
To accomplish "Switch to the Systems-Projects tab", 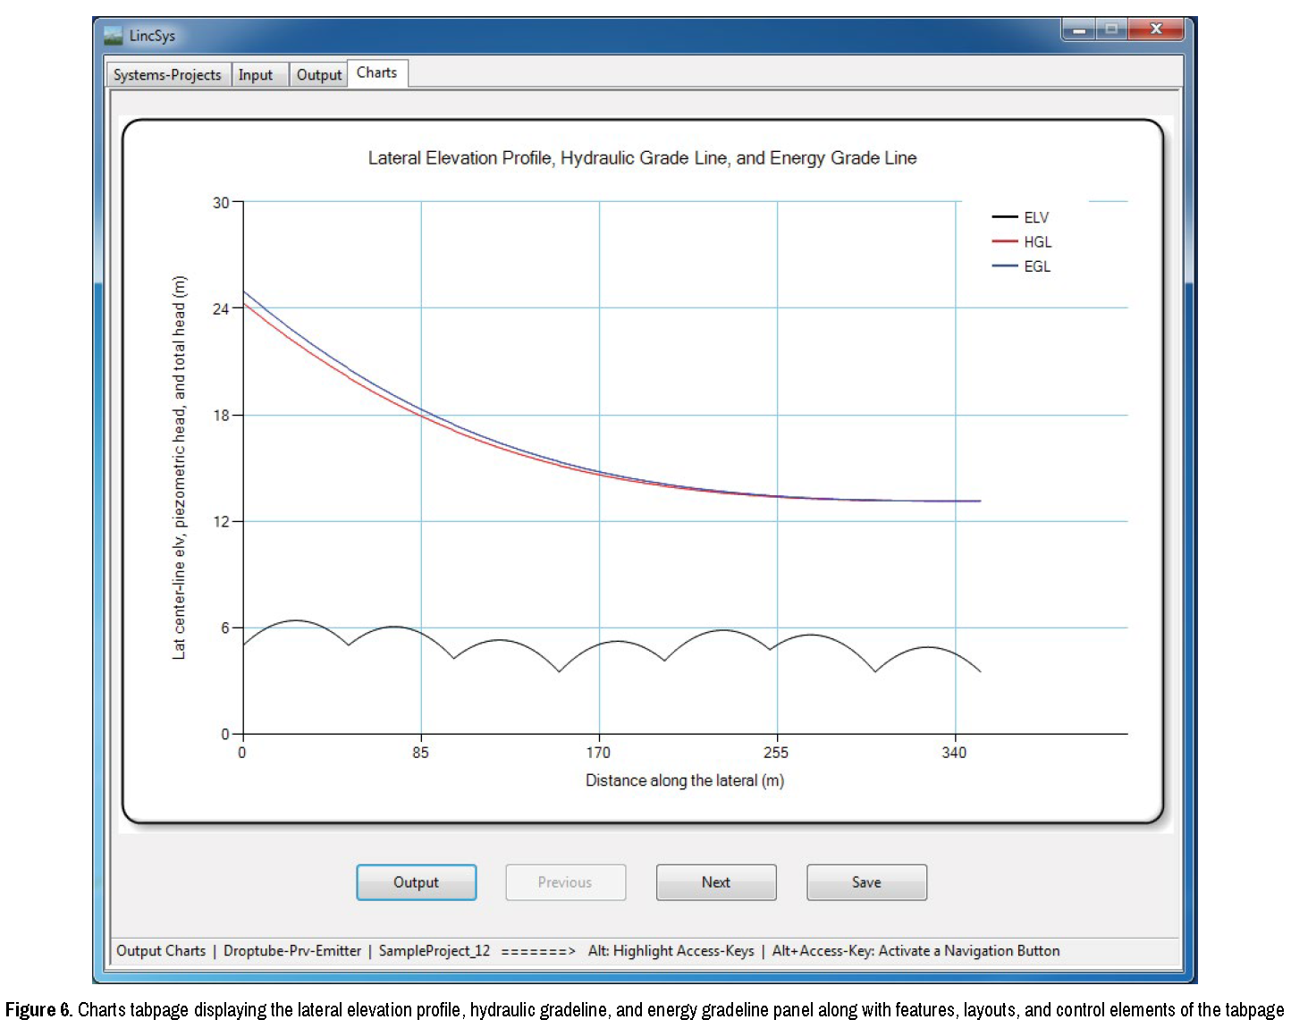I will (x=167, y=75).
